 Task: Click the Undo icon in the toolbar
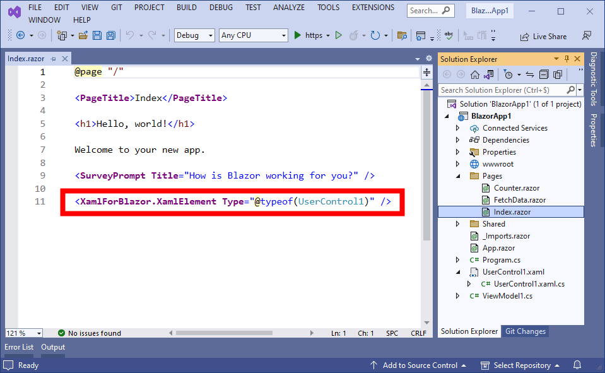pos(129,36)
